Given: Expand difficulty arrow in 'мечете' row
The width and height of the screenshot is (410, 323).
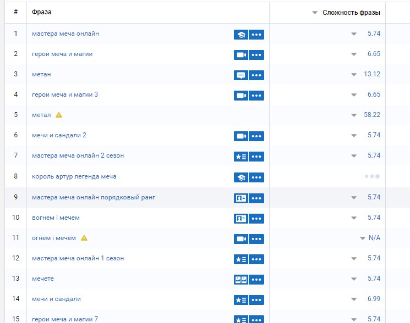Looking at the screenshot, I should click(x=354, y=279).
